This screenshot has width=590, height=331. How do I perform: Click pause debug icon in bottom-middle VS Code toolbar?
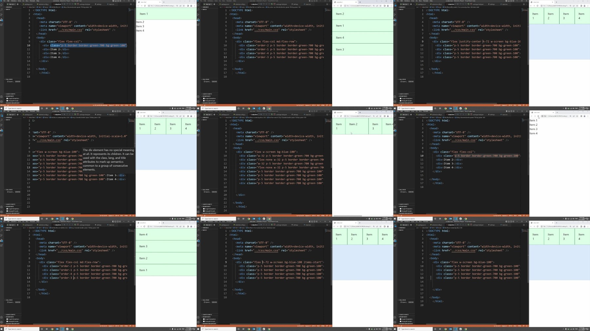point(261,225)
